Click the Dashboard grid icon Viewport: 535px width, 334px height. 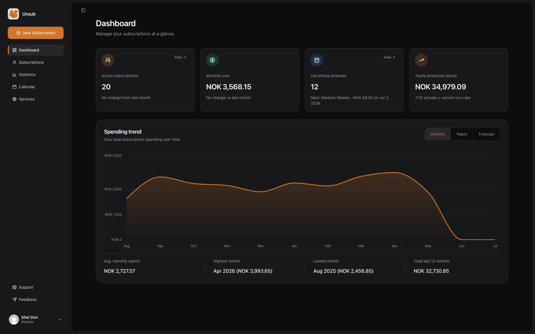(x=14, y=50)
